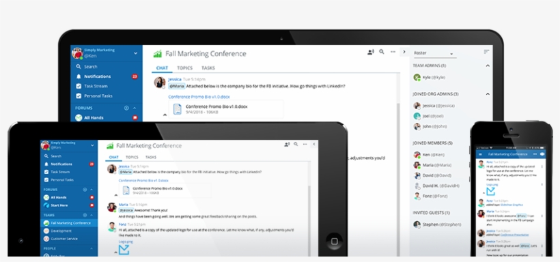Open the tablet header three-dot menu
The width and height of the screenshot is (560, 262).
pyautogui.click(x=305, y=144)
